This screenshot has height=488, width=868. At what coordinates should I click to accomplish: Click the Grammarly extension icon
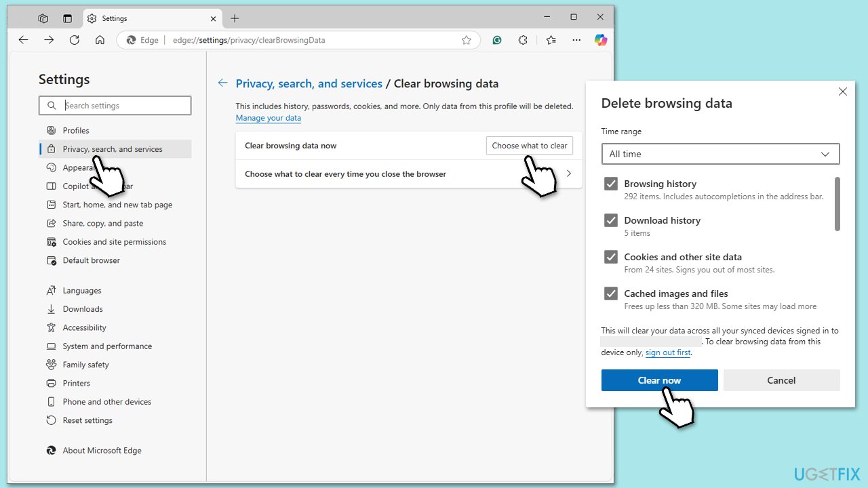[497, 40]
